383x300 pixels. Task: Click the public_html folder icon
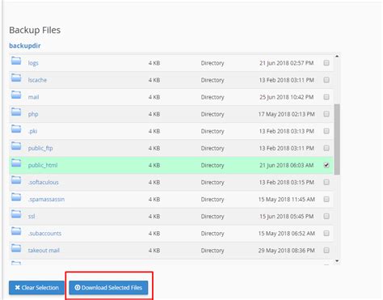click(x=16, y=163)
